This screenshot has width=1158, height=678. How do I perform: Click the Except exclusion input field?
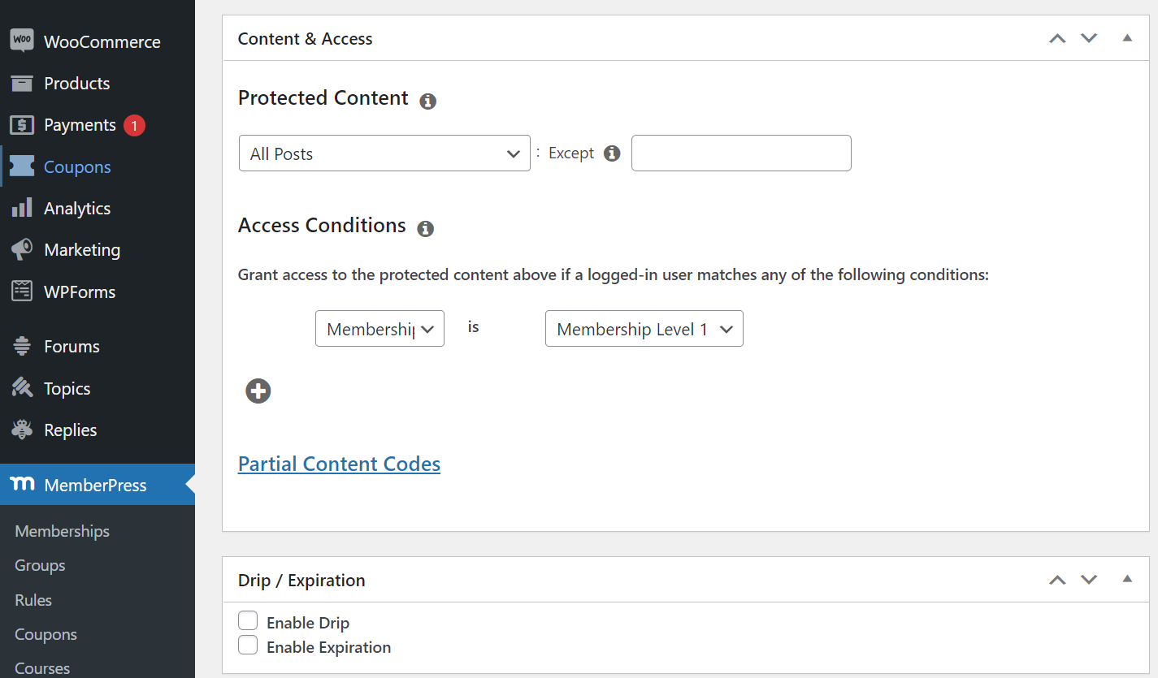(740, 153)
